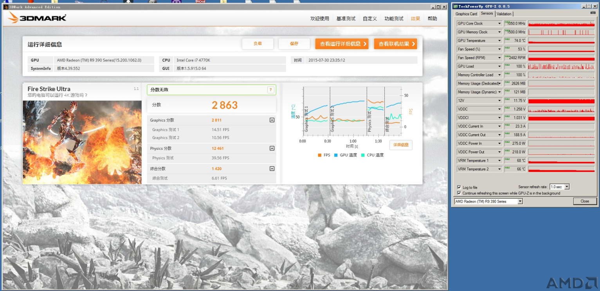Click the GPU-Z screenshot camera icon
Screen dimensions: 600x291
point(593,13)
